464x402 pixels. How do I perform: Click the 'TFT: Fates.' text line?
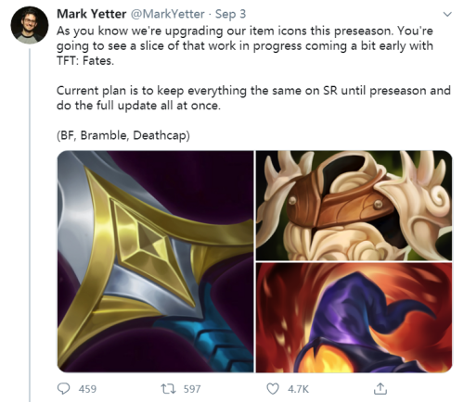[x=85, y=60]
